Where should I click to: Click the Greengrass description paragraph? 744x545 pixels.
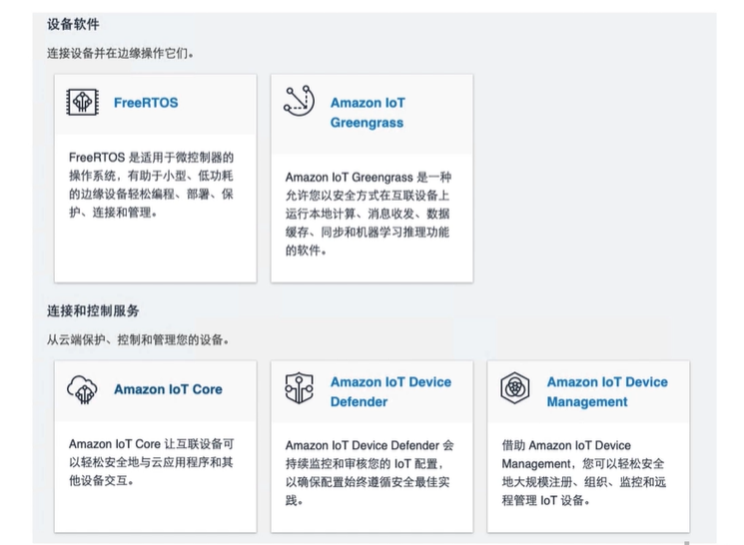click(x=369, y=214)
